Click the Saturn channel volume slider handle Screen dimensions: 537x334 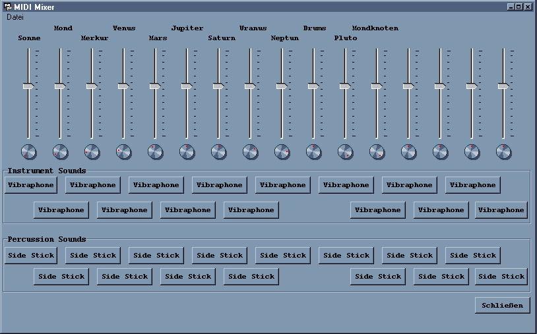[218, 86]
